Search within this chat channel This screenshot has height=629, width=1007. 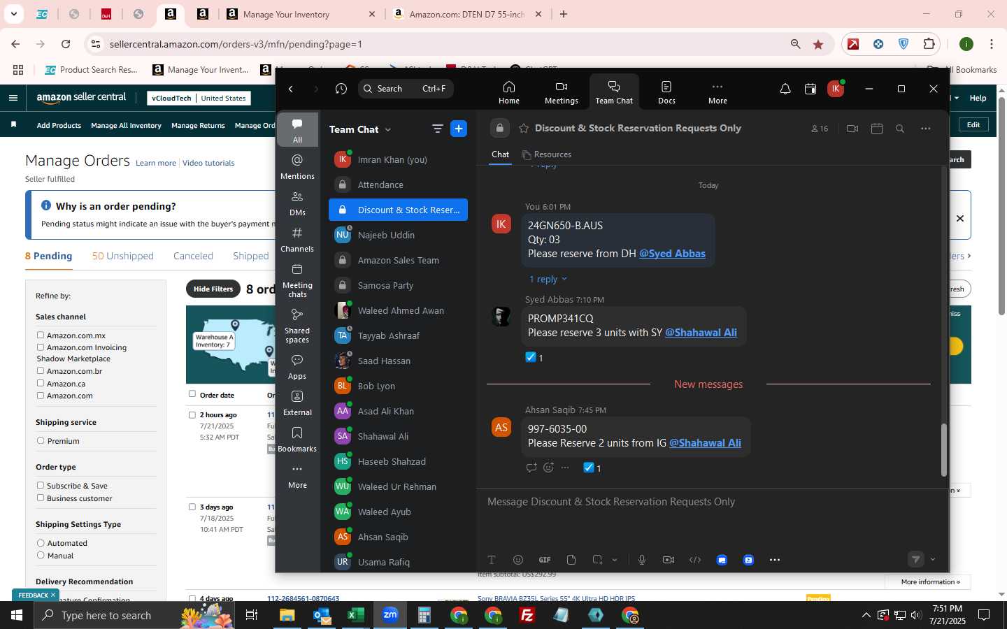900,129
